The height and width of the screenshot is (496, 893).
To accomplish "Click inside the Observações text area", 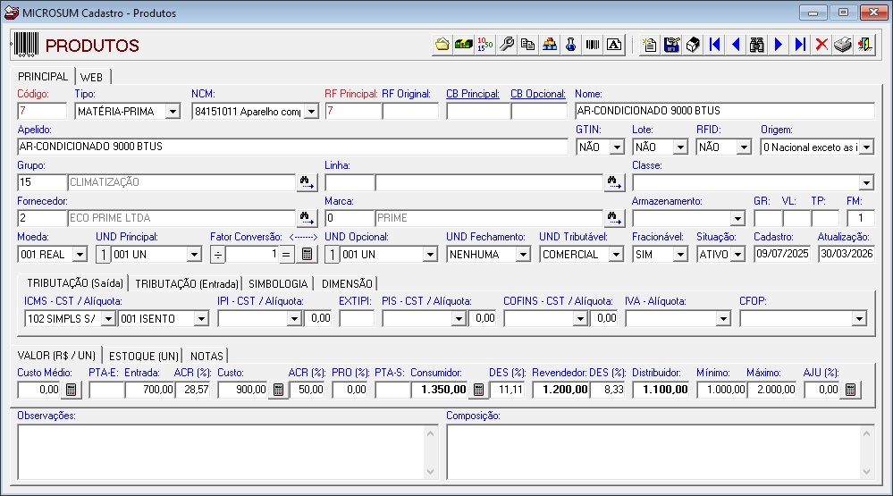I will pyautogui.click(x=222, y=451).
